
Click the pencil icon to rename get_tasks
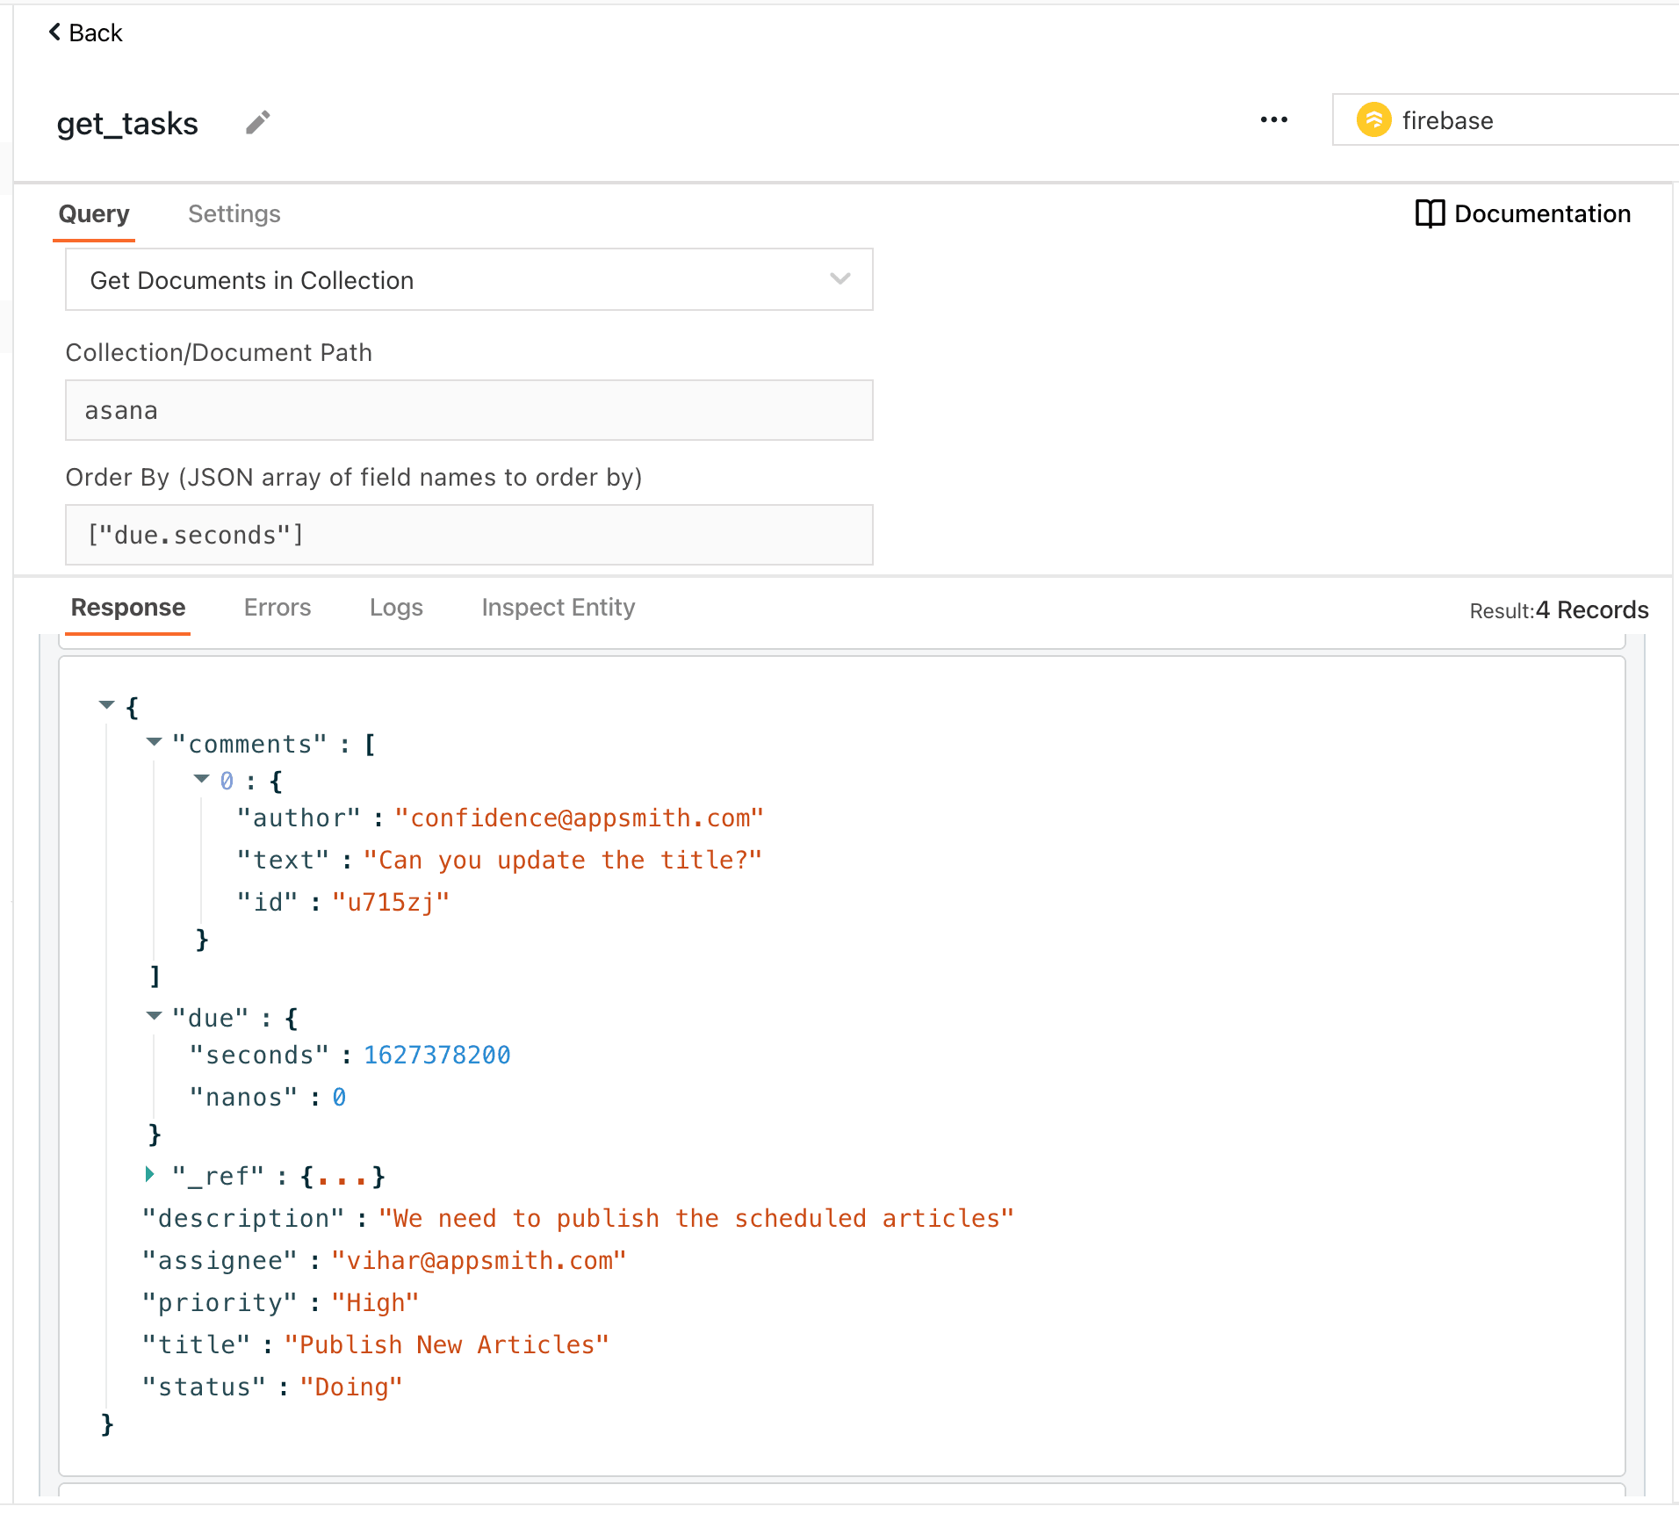(x=257, y=123)
